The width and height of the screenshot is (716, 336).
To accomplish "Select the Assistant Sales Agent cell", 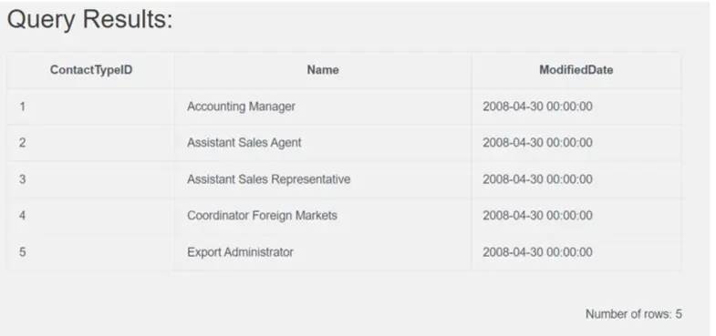I will click(x=323, y=143).
